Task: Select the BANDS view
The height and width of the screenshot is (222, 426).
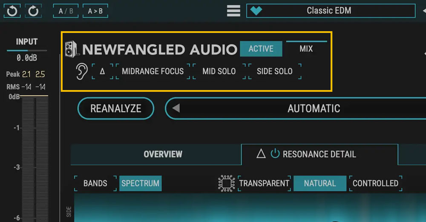Action: click(x=95, y=183)
